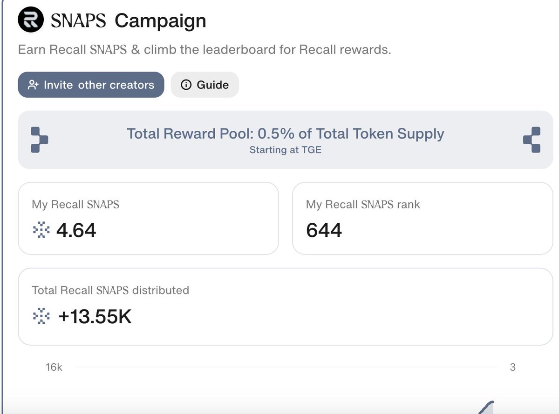This screenshot has height=414, width=559.
Task: Click the SNAPS icon beside 4.64
Action: coord(41,230)
